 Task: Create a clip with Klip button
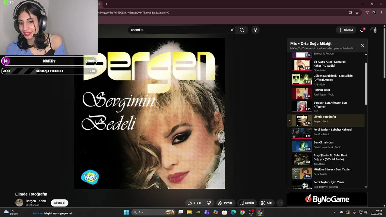point(266,203)
